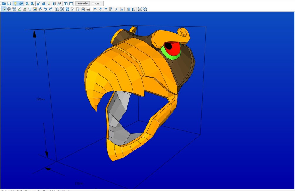Save the project with the floppy disk icon
Viewport: 295px width, 191px height.
pyautogui.click(x=9, y=4)
